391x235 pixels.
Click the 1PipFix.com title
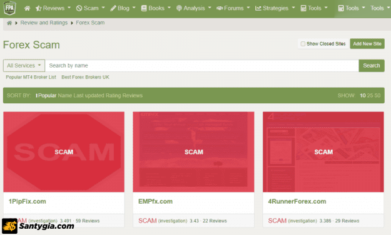click(x=28, y=202)
